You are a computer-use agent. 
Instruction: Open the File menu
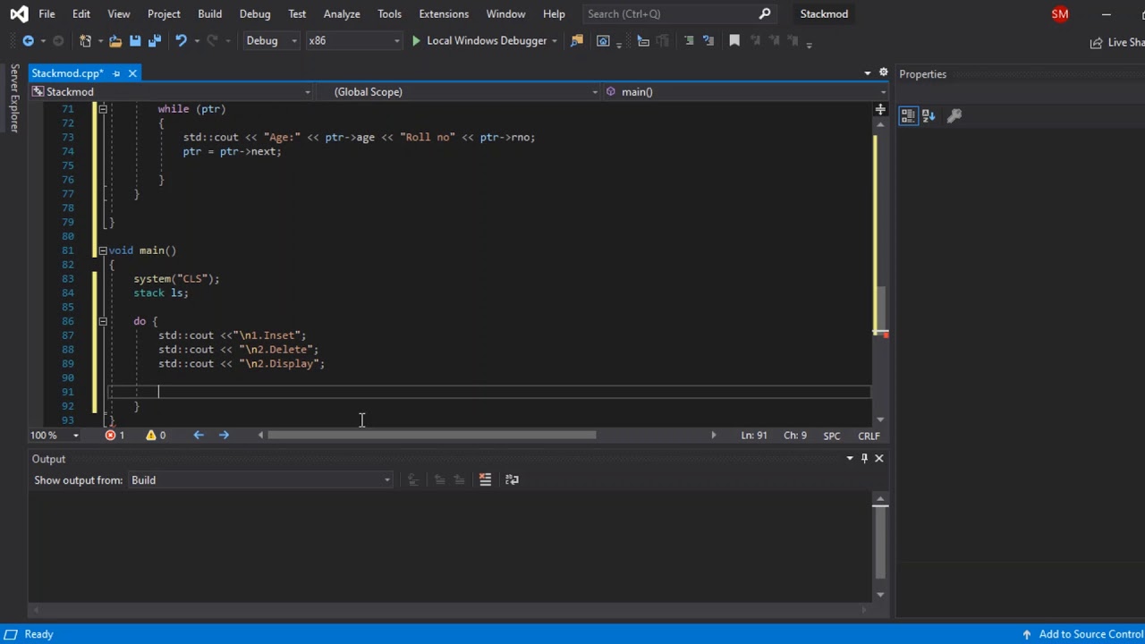tap(47, 13)
